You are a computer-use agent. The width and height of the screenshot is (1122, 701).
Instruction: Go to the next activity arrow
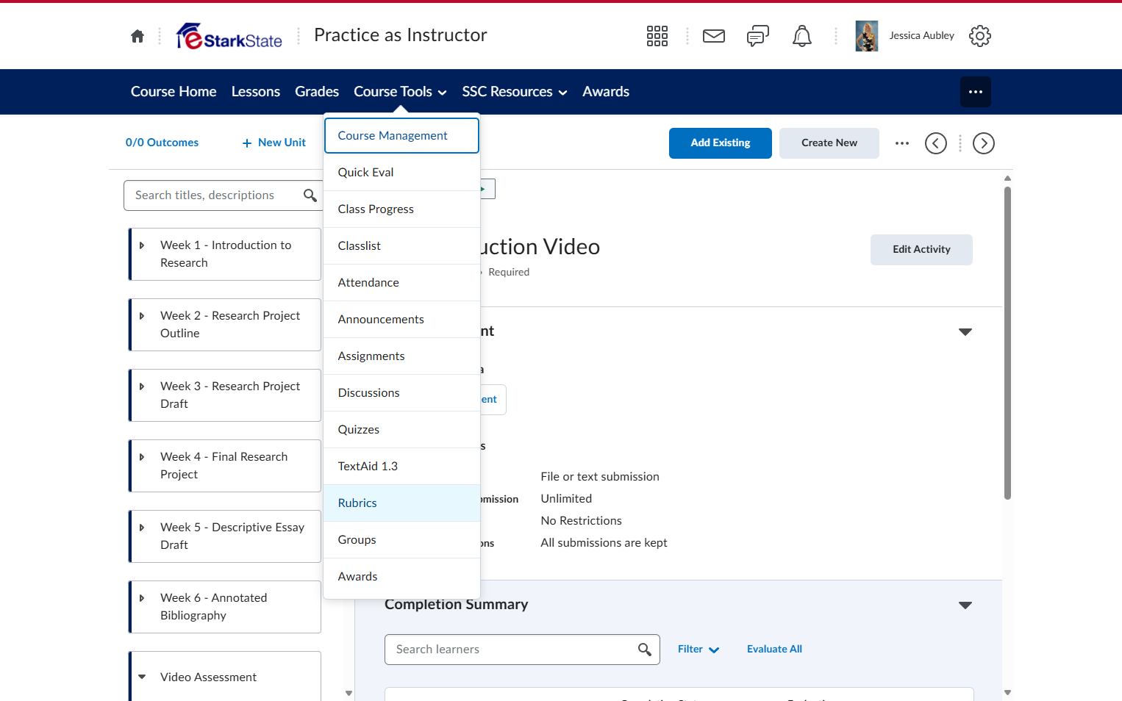tap(984, 143)
